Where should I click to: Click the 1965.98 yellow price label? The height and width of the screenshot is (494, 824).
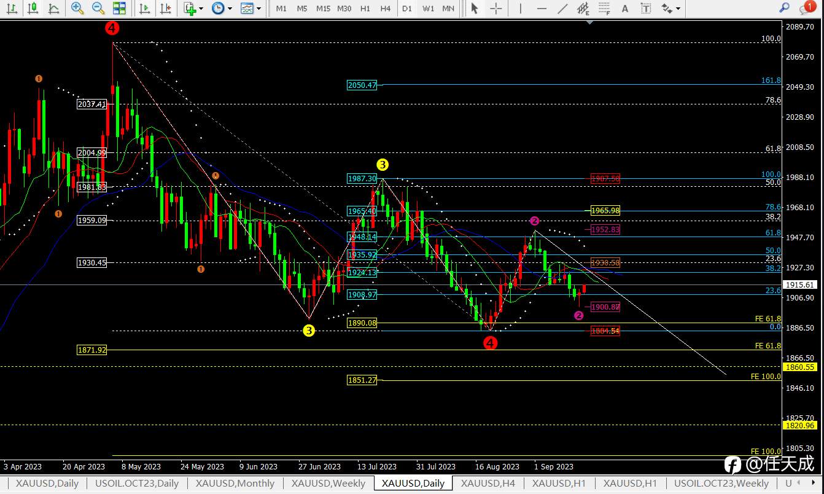pos(605,210)
